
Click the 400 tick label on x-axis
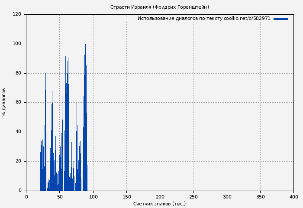tap(293, 197)
